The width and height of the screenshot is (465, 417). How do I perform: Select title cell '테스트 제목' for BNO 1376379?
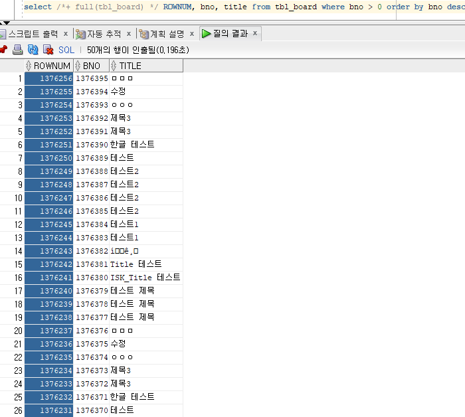pyautogui.click(x=146, y=291)
